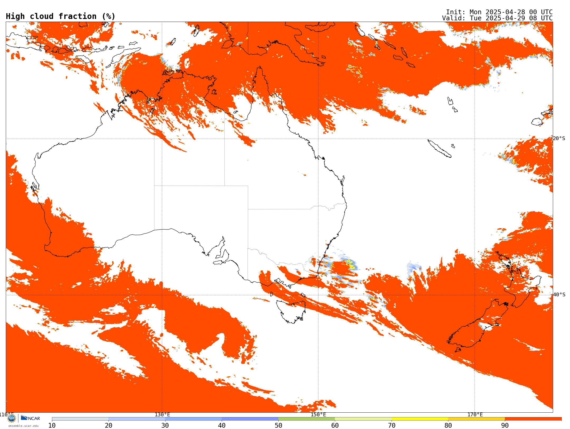
Task: Click the colorbar tick label 80
Action: [x=448, y=425]
